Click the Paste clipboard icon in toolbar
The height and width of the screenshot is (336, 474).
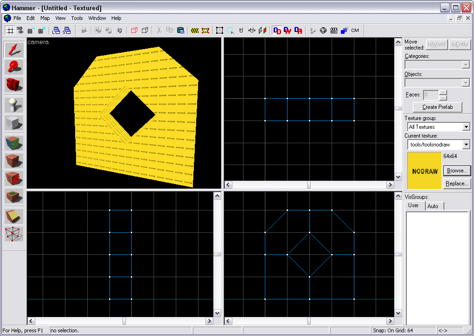tap(180, 31)
